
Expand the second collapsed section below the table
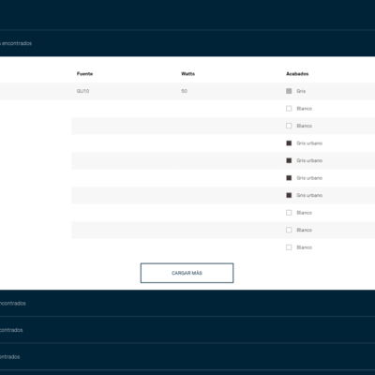click(x=187, y=330)
